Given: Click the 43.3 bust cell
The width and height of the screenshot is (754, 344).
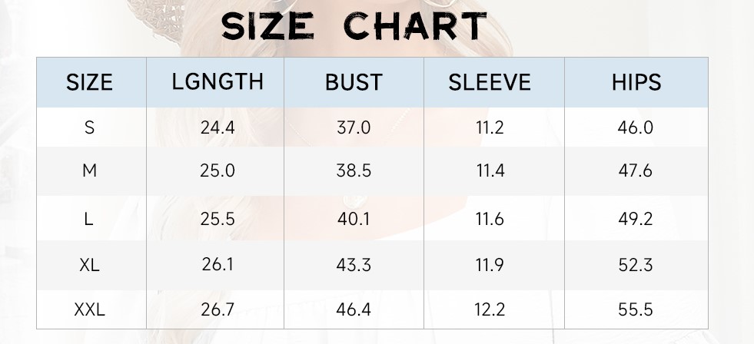Looking at the screenshot, I should (x=354, y=265).
